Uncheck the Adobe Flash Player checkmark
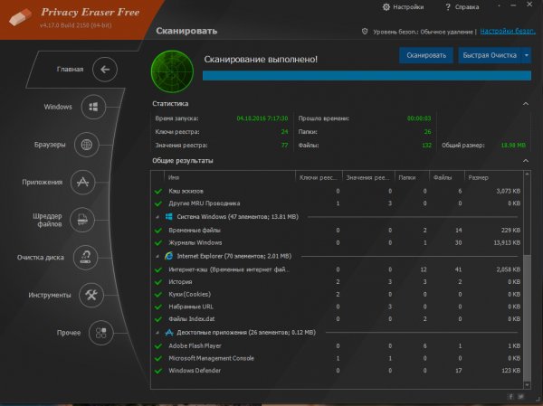Viewport: 543px width, 406px height. (x=158, y=346)
